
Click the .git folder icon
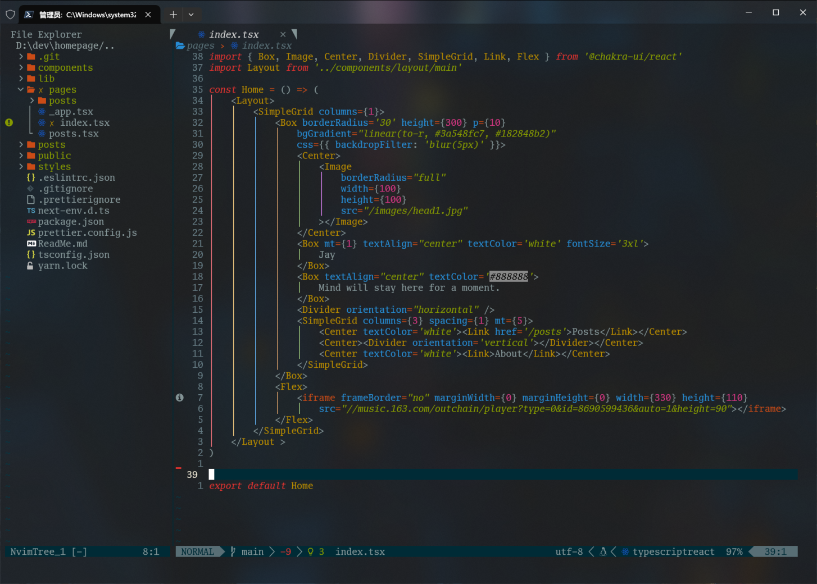[31, 57]
